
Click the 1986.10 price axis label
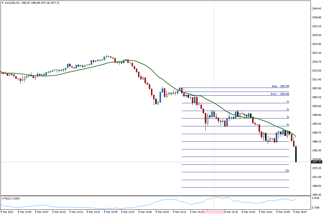pyautogui.click(x=317, y=142)
